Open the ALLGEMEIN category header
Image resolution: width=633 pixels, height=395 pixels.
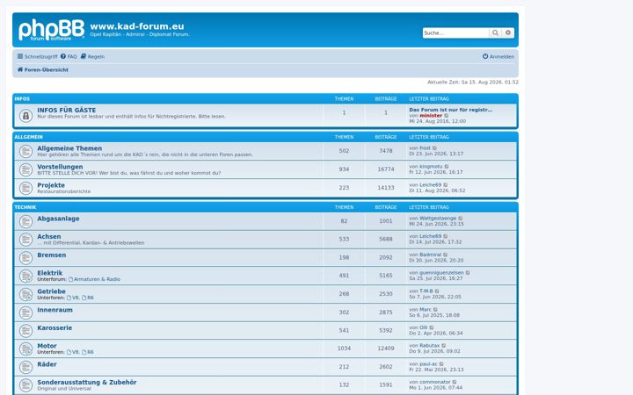tap(29, 137)
